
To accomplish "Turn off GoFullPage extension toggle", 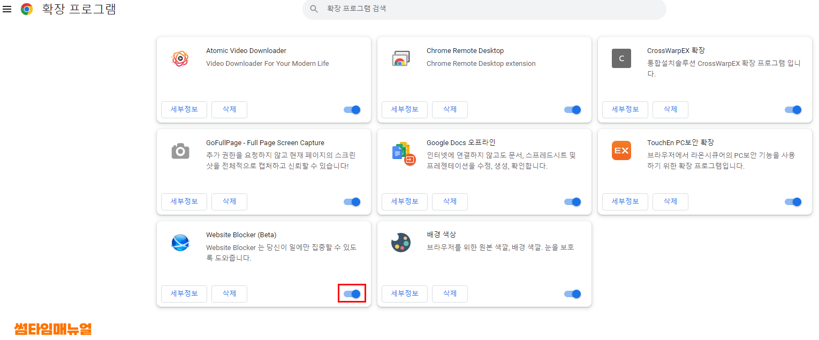I will tap(352, 202).
